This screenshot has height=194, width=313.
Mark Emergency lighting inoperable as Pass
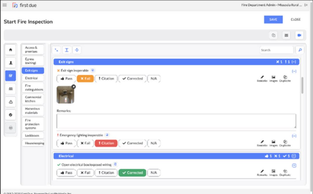[66, 143]
